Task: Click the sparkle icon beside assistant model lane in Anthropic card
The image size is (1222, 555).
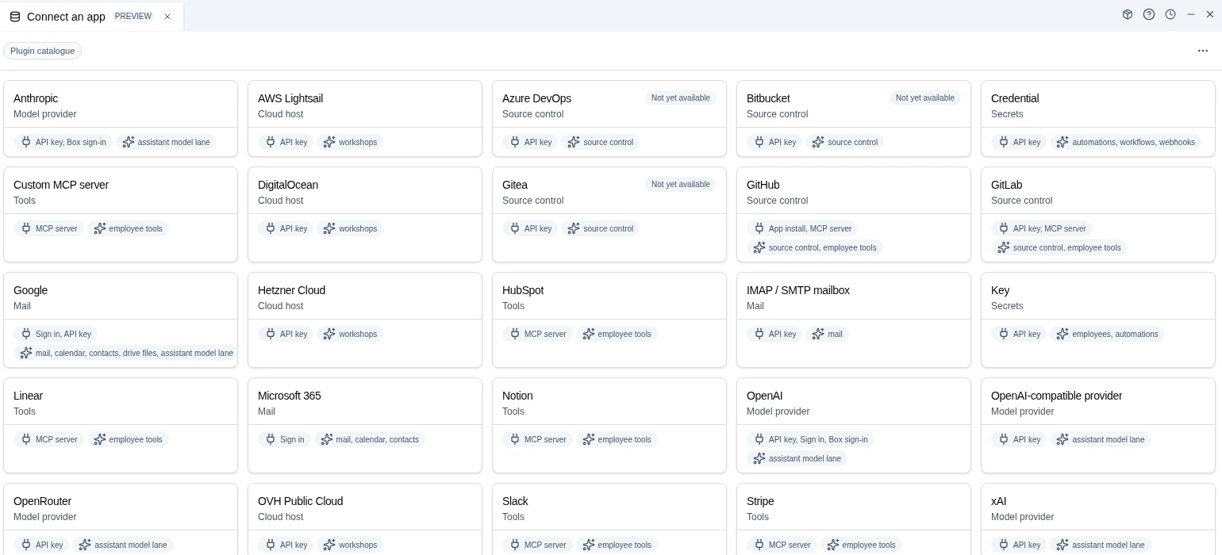Action: point(129,142)
